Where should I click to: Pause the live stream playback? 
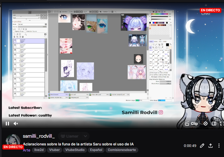(x=7, y=124)
